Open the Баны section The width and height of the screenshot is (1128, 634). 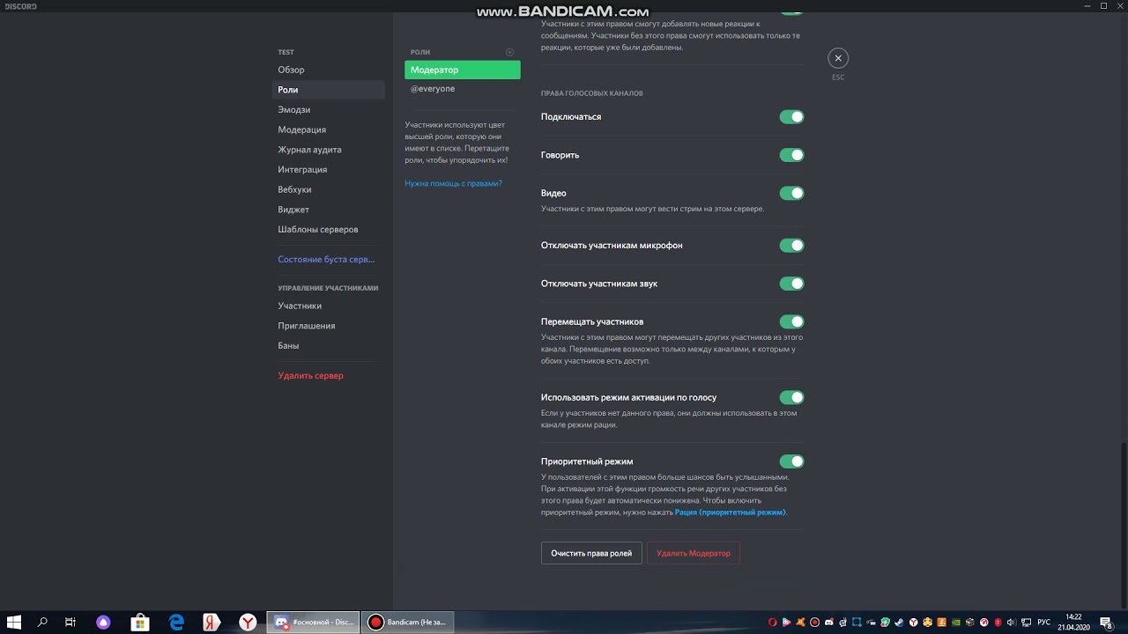pyautogui.click(x=328, y=345)
